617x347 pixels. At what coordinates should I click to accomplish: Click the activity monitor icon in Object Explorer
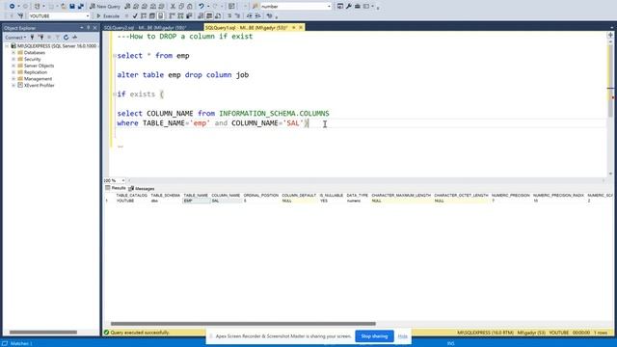(x=75, y=38)
